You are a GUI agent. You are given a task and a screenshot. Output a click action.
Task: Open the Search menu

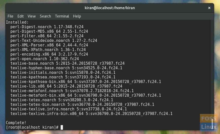click(45, 16)
